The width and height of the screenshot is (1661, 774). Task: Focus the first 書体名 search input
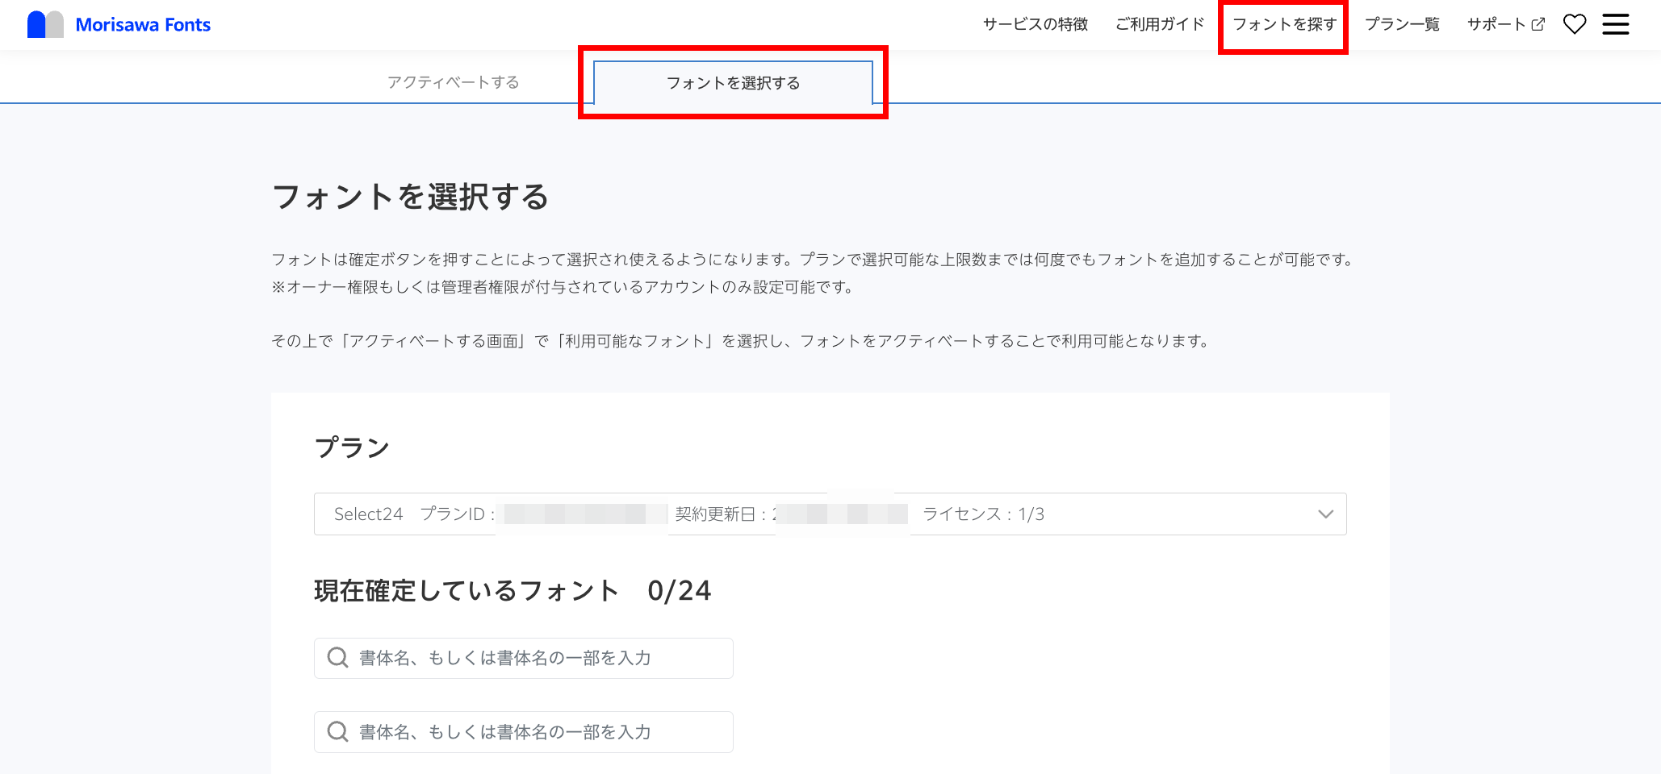click(x=523, y=658)
